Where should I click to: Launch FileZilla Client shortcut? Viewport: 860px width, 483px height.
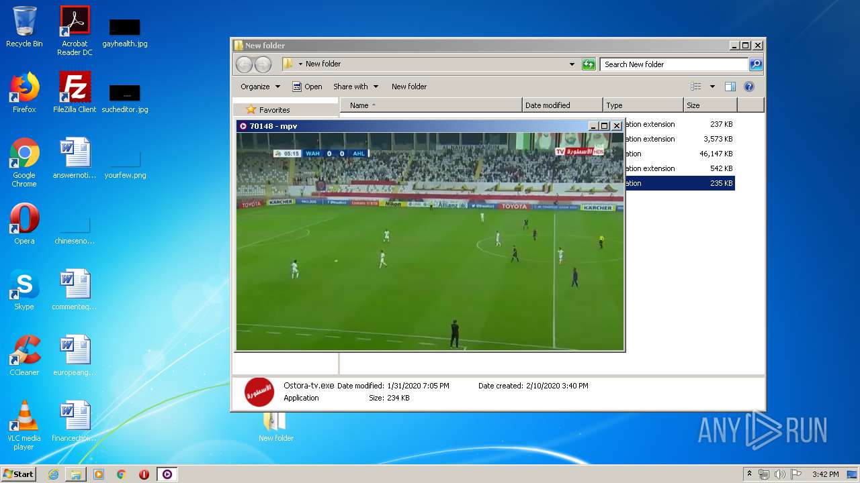click(x=75, y=93)
